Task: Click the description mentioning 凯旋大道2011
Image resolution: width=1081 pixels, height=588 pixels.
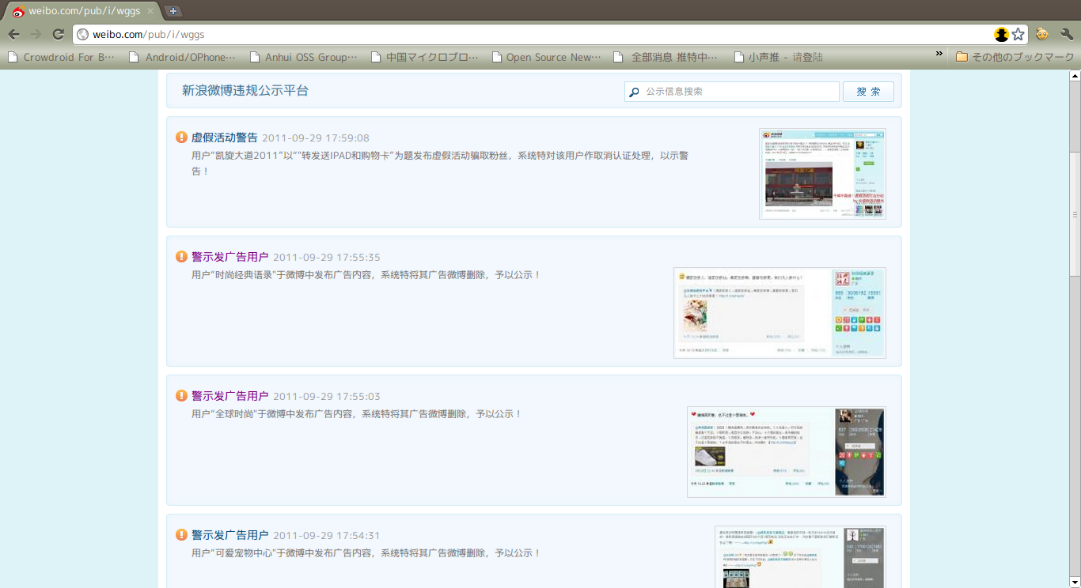Action: tap(440, 163)
